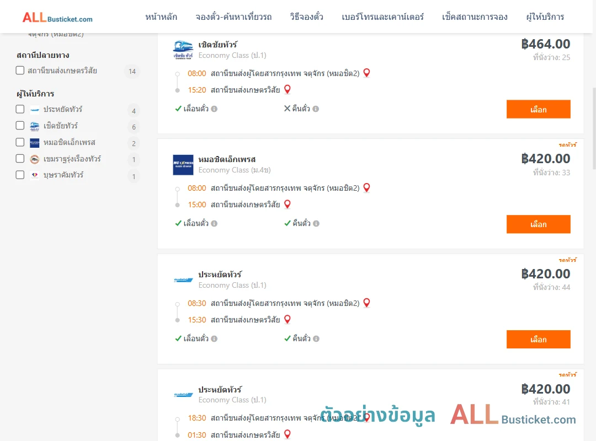
Task: Open เช็คสถานะการจอง menu item
Action: click(x=475, y=17)
